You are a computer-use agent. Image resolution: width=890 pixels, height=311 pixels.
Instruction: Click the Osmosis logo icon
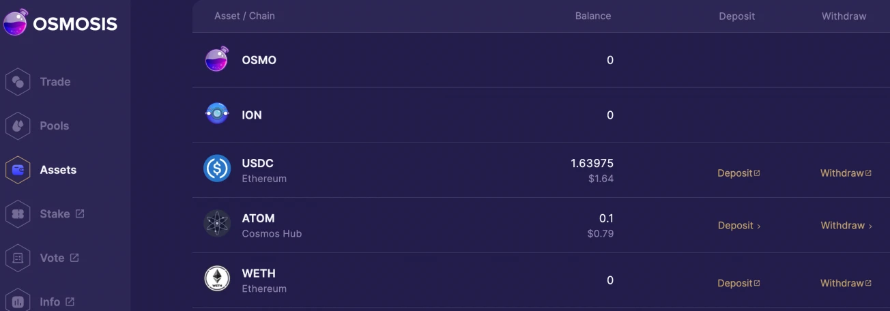coord(16,23)
